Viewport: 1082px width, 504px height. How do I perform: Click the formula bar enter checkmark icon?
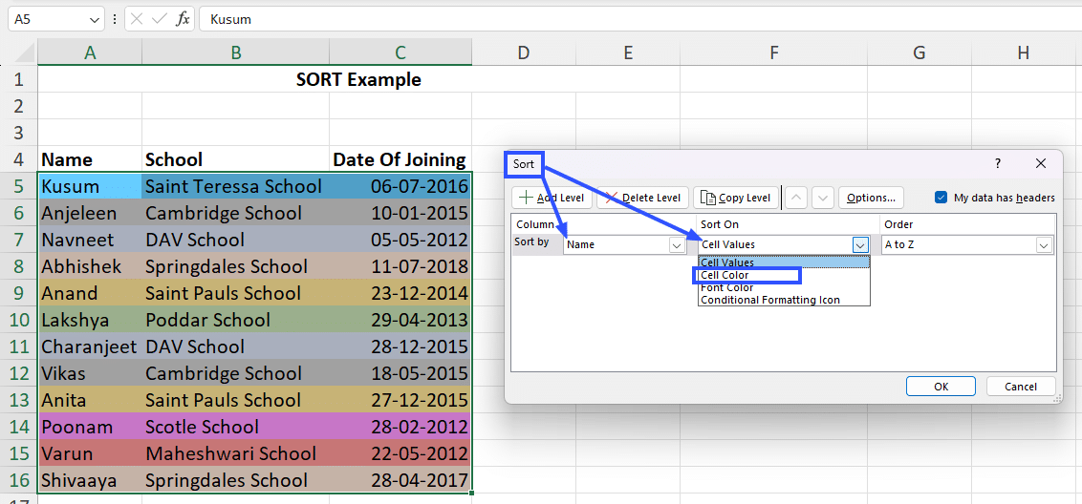(x=160, y=19)
